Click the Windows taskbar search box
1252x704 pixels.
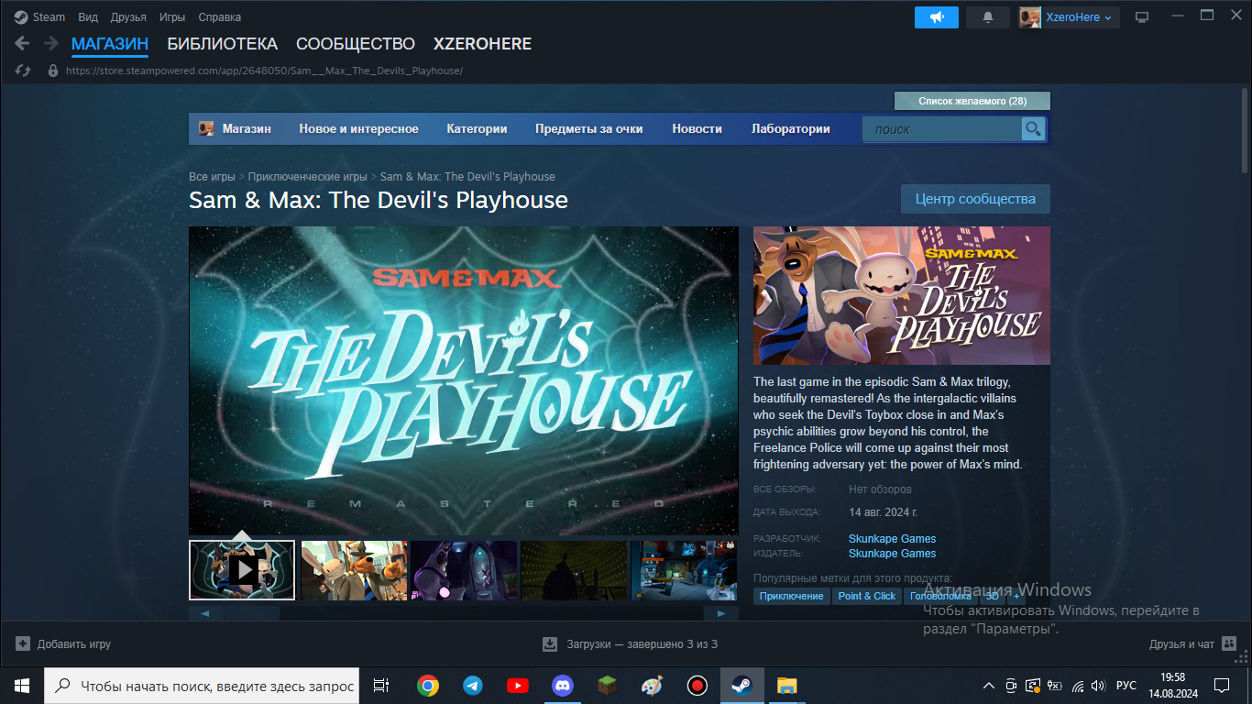tap(202, 686)
